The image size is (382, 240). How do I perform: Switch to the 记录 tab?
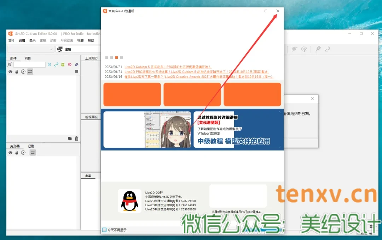[x=30, y=146]
